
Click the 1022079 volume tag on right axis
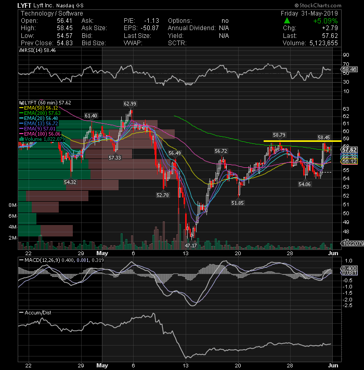tap(352, 243)
